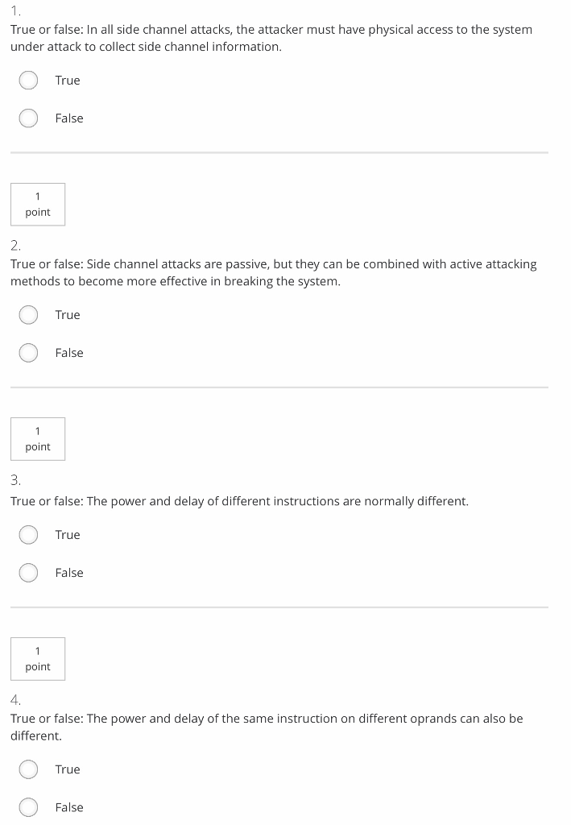Click the 1 point box above question 2
The width and height of the screenshot is (571, 825).
(37, 204)
